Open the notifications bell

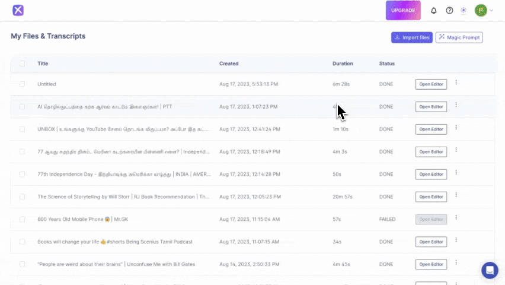433,11
